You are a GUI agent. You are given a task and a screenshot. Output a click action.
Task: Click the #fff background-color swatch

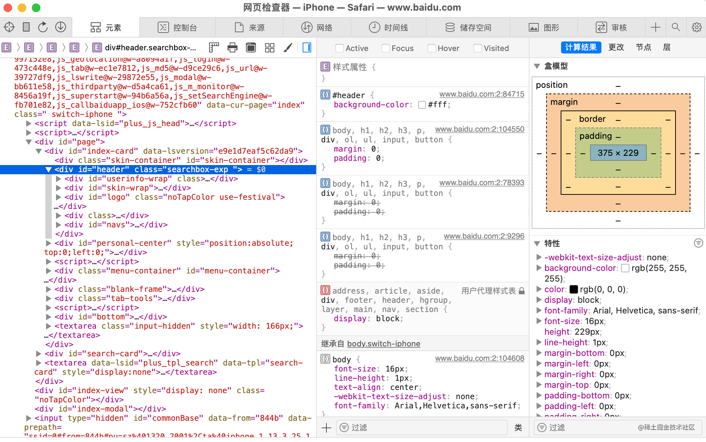coord(422,105)
